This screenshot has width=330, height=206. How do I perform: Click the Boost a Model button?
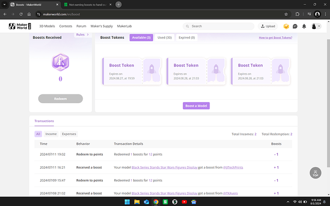pyautogui.click(x=196, y=106)
